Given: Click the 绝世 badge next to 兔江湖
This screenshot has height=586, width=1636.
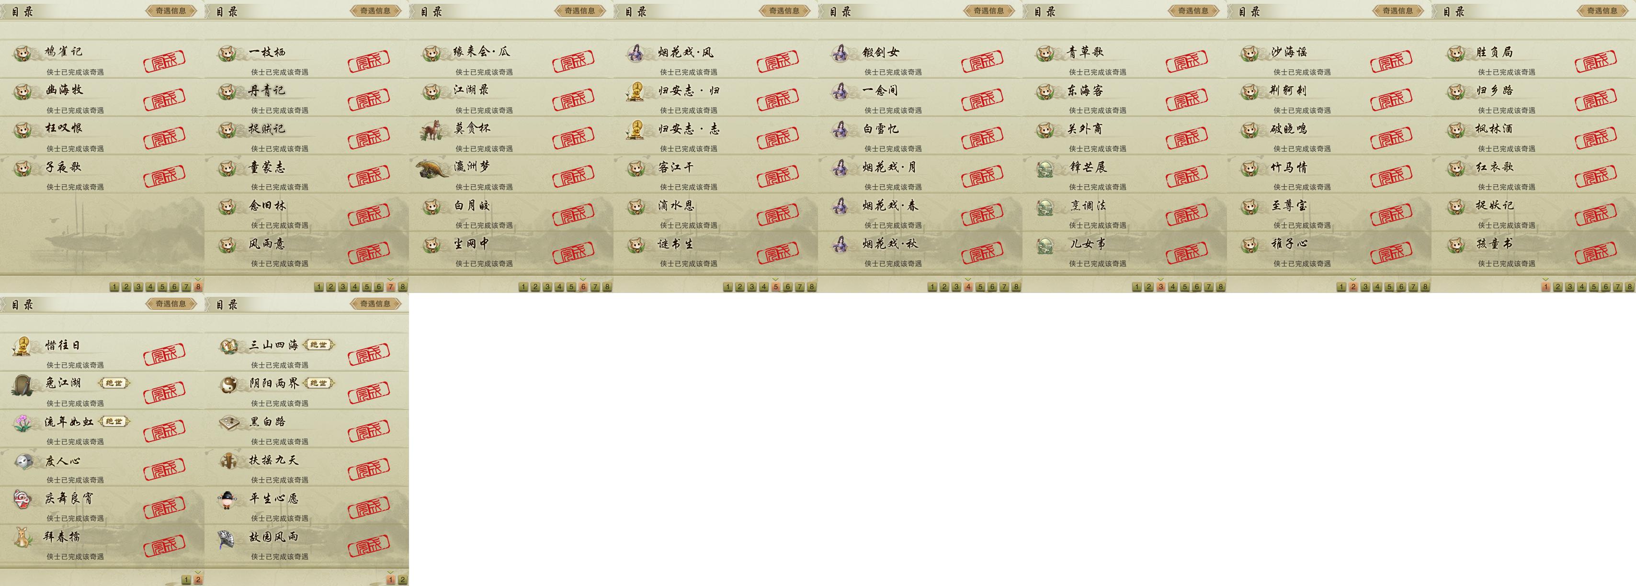Looking at the screenshot, I should click(114, 383).
